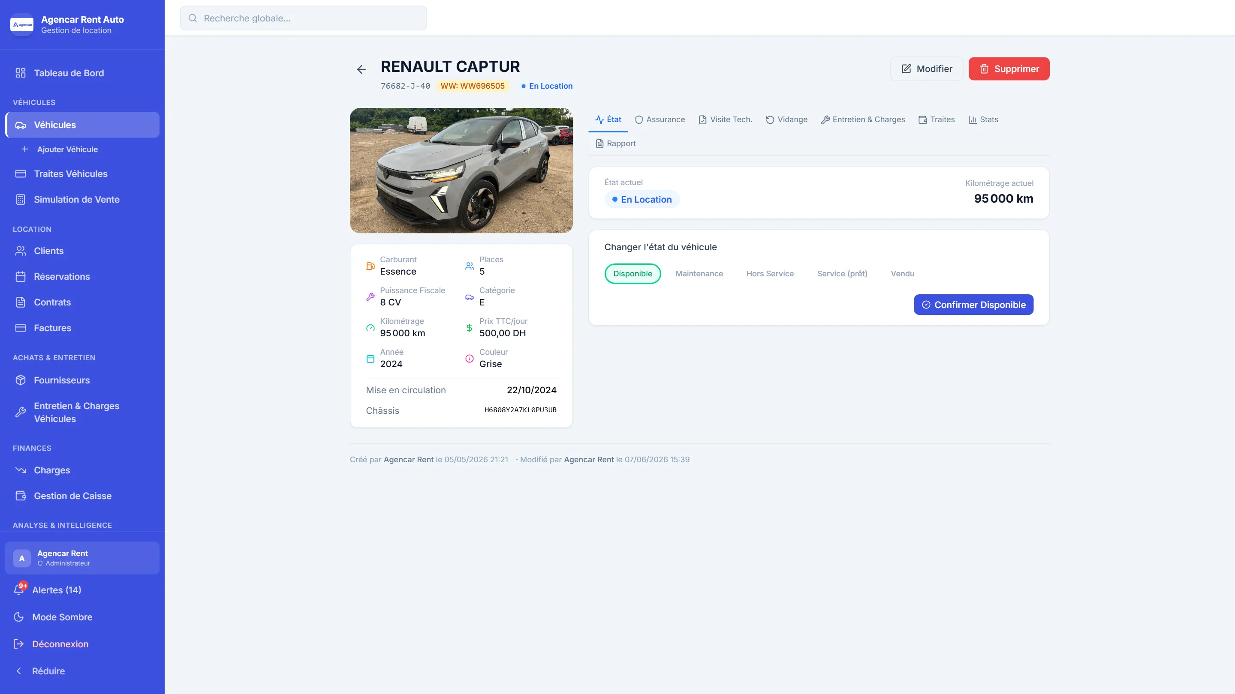Switch to the Vidange tab
The width and height of the screenshot is (1235, 694).
pos(786,119)
